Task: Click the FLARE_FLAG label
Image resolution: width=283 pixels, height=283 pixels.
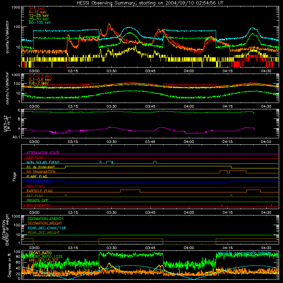Action: tap(37, 177)
